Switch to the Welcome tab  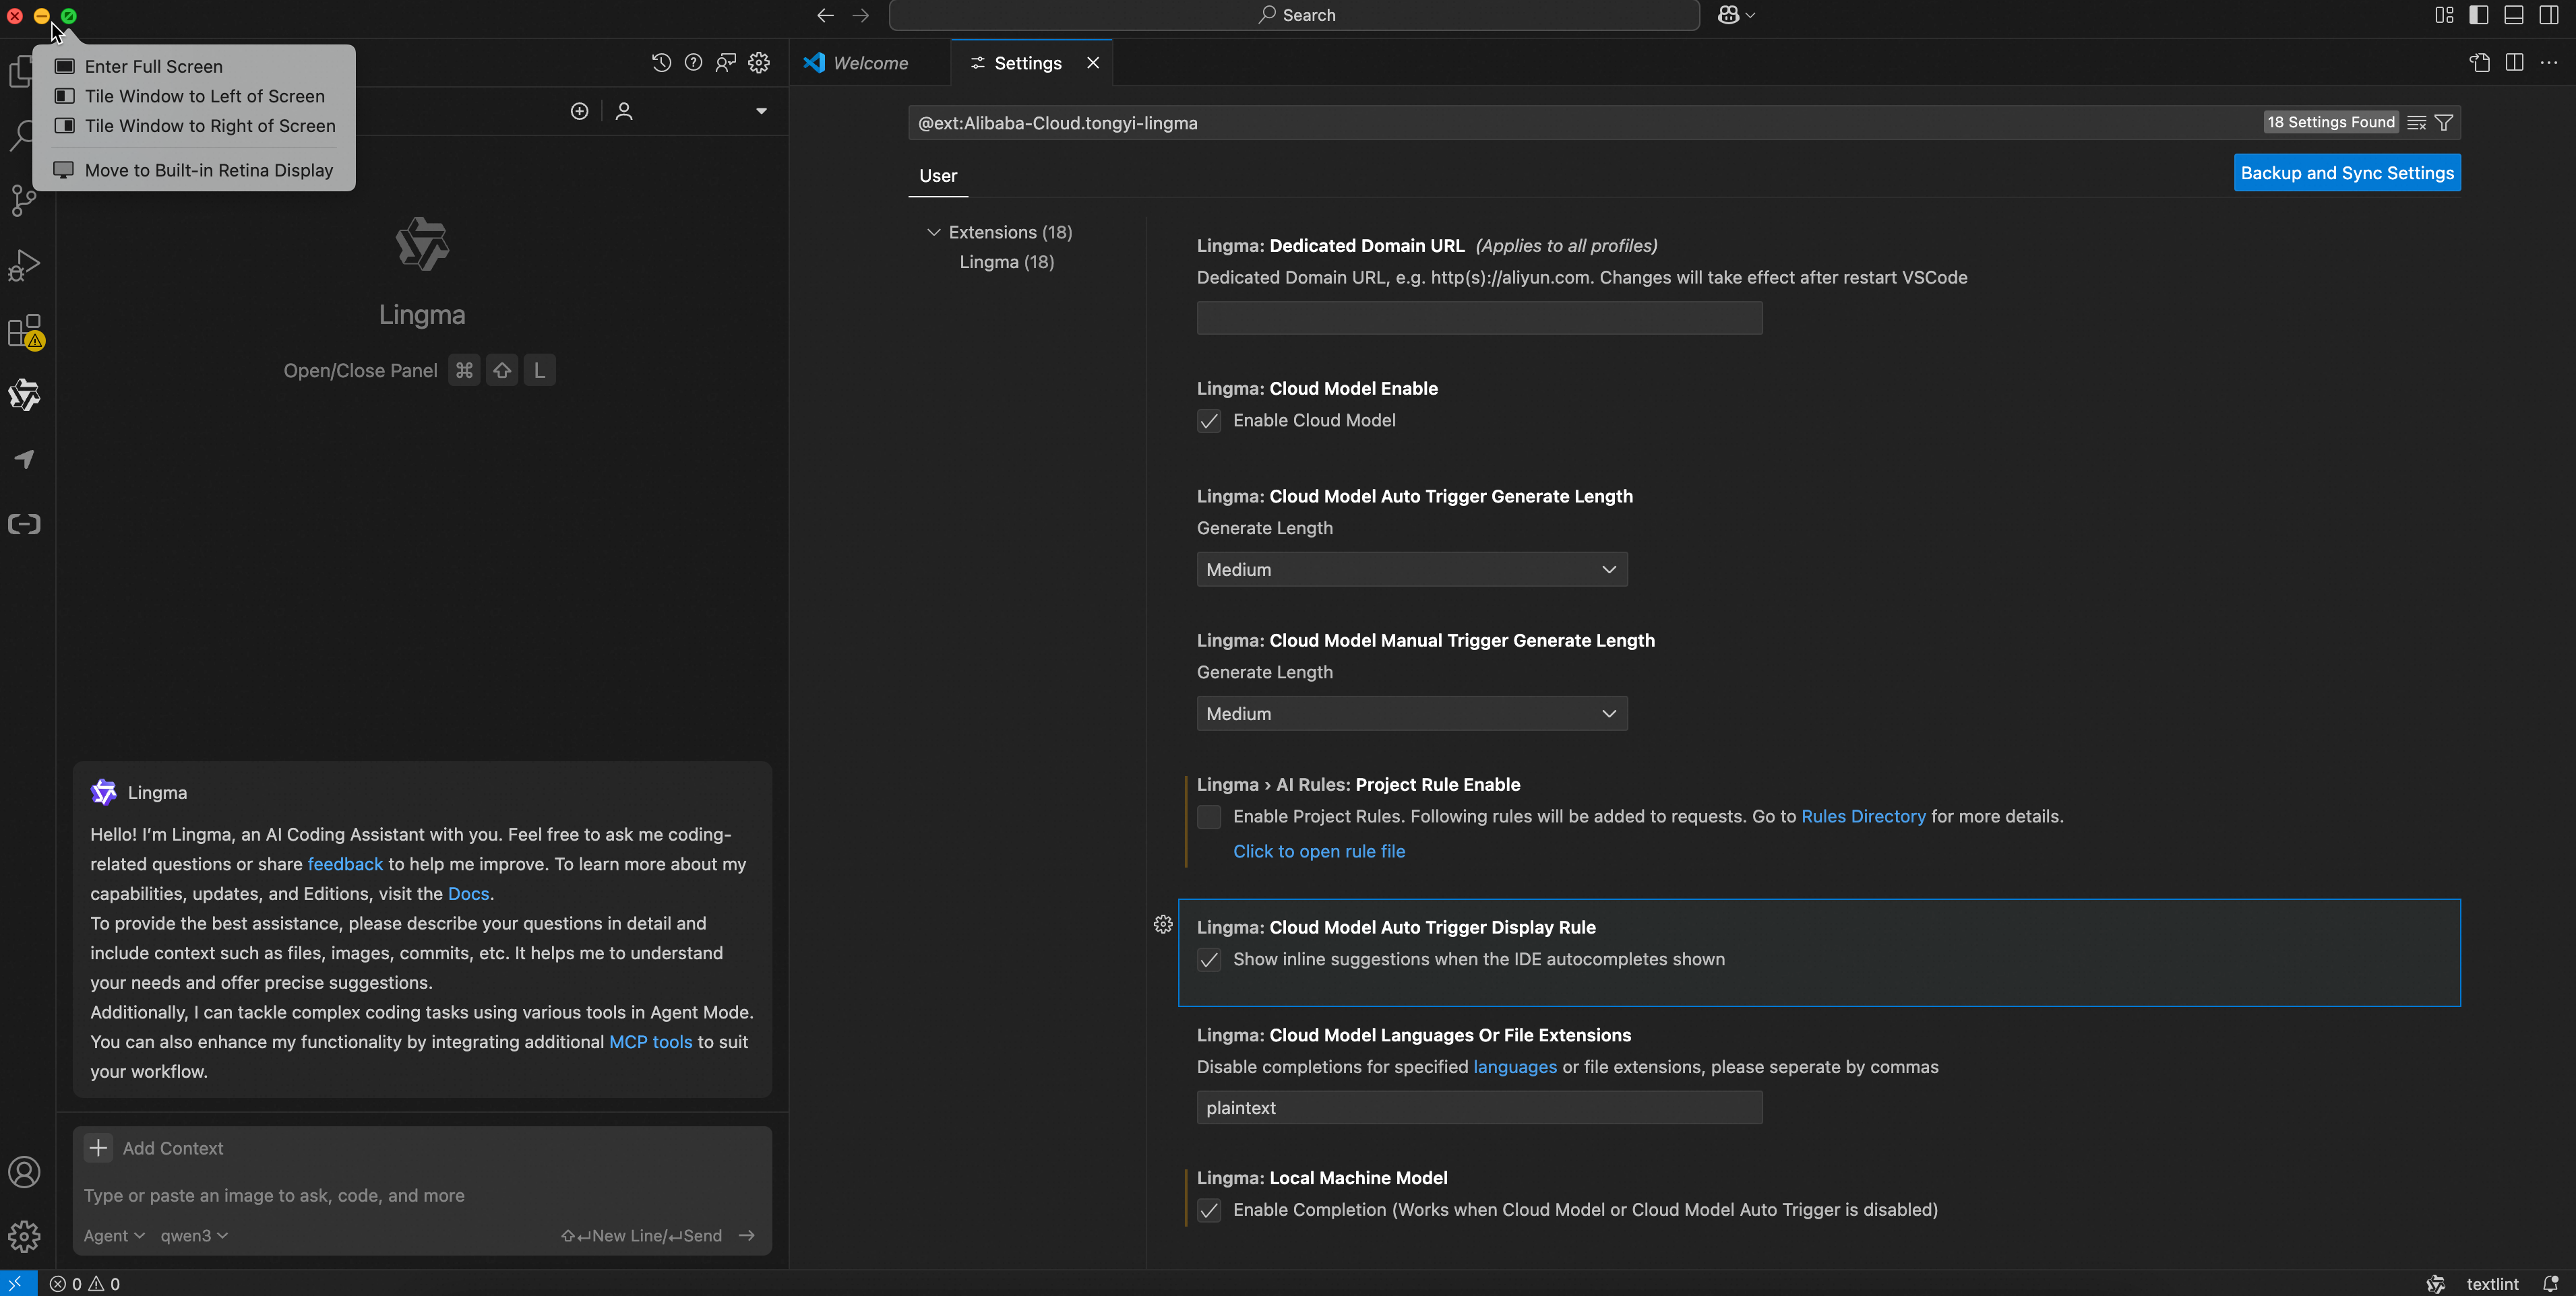point(870,63)
